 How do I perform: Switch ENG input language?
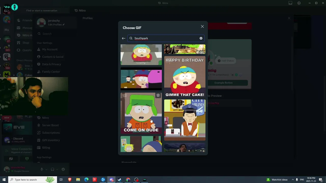(x=302, y=180)
